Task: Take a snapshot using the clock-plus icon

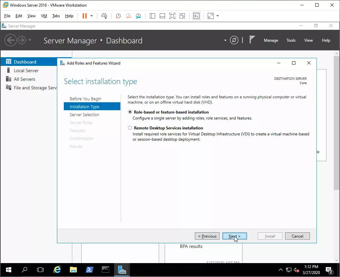Action: (118, 16)
